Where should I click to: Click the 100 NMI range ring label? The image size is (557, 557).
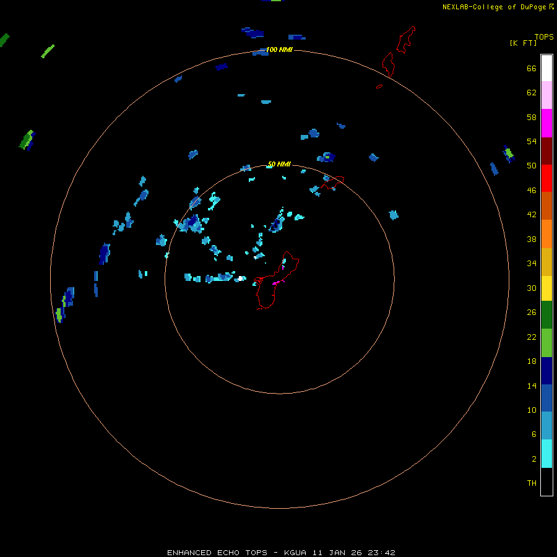pyautogui.click(x=279, y=50)
